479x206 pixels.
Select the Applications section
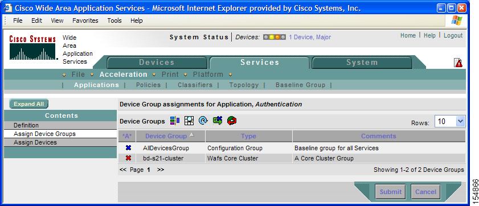[x=96, y=85]
